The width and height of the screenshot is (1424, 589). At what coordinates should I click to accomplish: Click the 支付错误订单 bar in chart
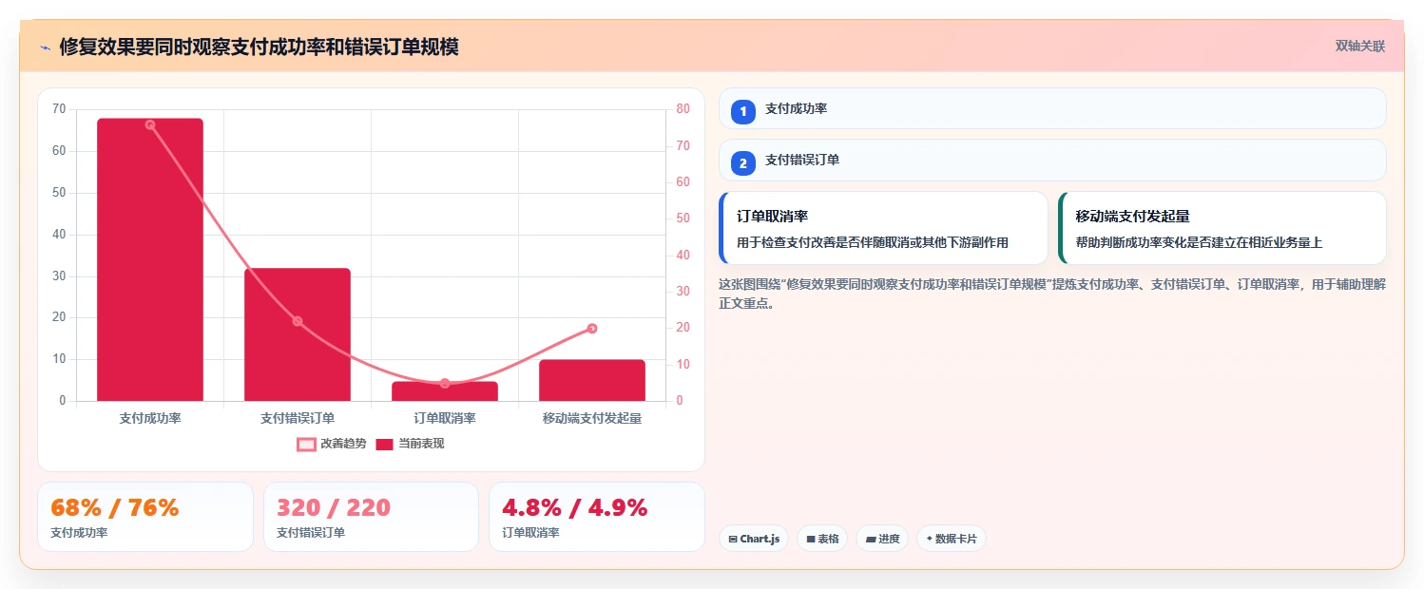pos(298,334)
